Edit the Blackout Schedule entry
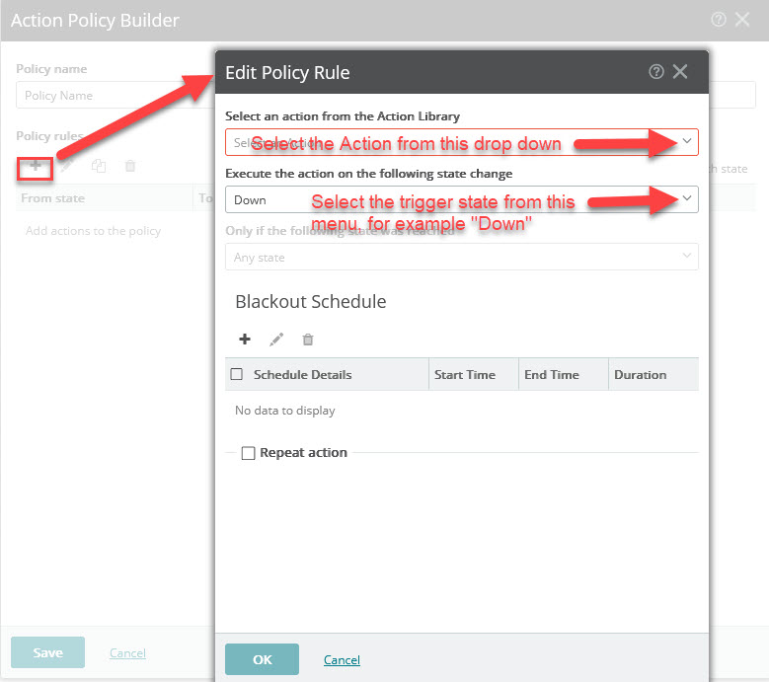The width and height of the screenshot is (769, 682). 276,340
